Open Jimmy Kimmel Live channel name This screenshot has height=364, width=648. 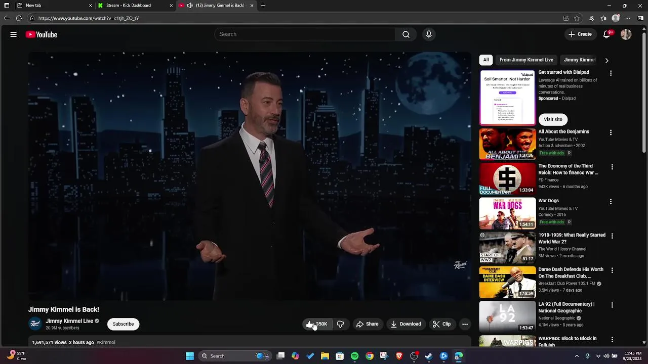click(69, 321)
